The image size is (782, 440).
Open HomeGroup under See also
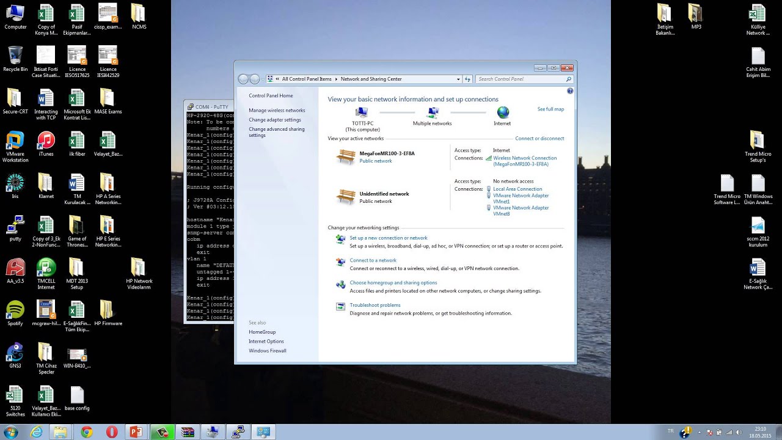[x=262, y=332]
